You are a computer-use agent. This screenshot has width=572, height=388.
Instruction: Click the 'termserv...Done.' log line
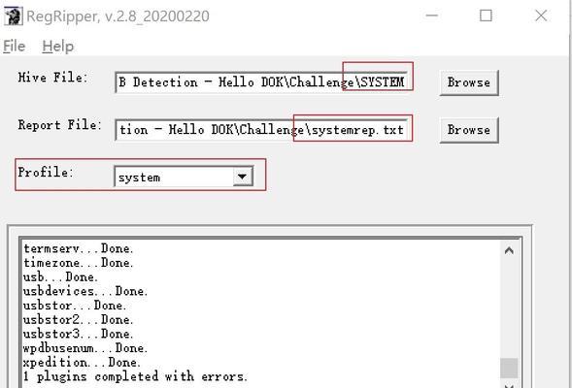(x=79, y=248)
